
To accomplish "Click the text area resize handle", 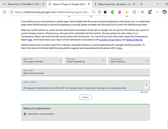I will click(x=147, y=89).
